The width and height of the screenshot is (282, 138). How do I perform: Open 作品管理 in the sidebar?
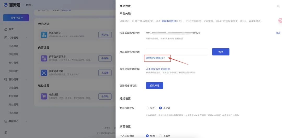point(14,46)
